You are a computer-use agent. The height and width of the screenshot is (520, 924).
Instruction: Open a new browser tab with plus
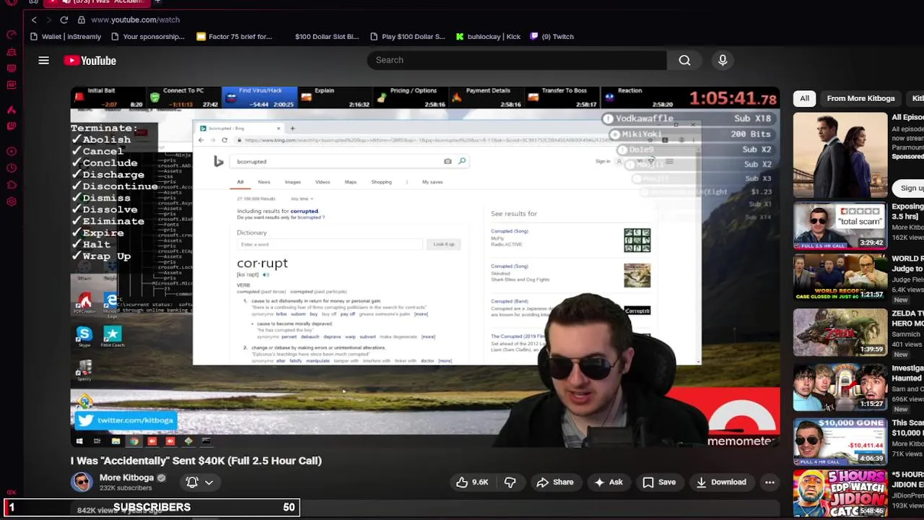click(x=157, y=2)
